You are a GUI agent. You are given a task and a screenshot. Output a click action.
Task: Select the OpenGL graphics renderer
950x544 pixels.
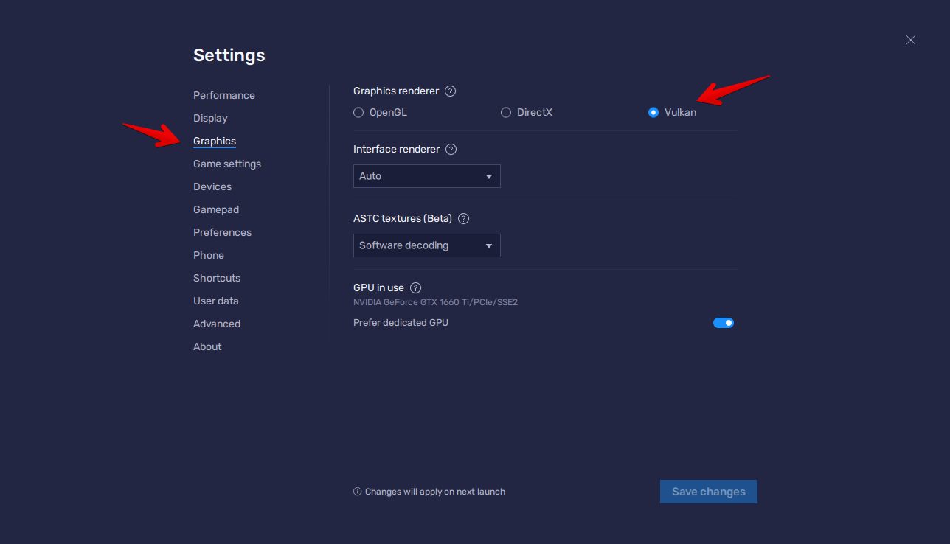coord(359,113)
